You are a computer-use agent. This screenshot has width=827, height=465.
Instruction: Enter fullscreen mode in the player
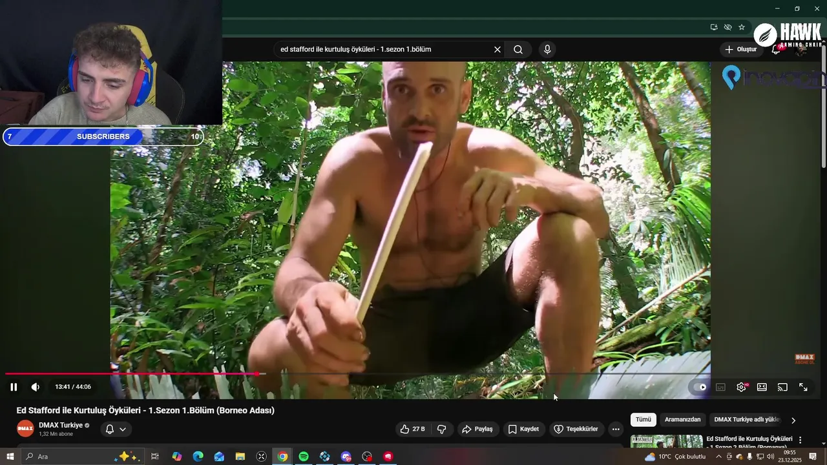pyautogui.click(x=803, y=387)
